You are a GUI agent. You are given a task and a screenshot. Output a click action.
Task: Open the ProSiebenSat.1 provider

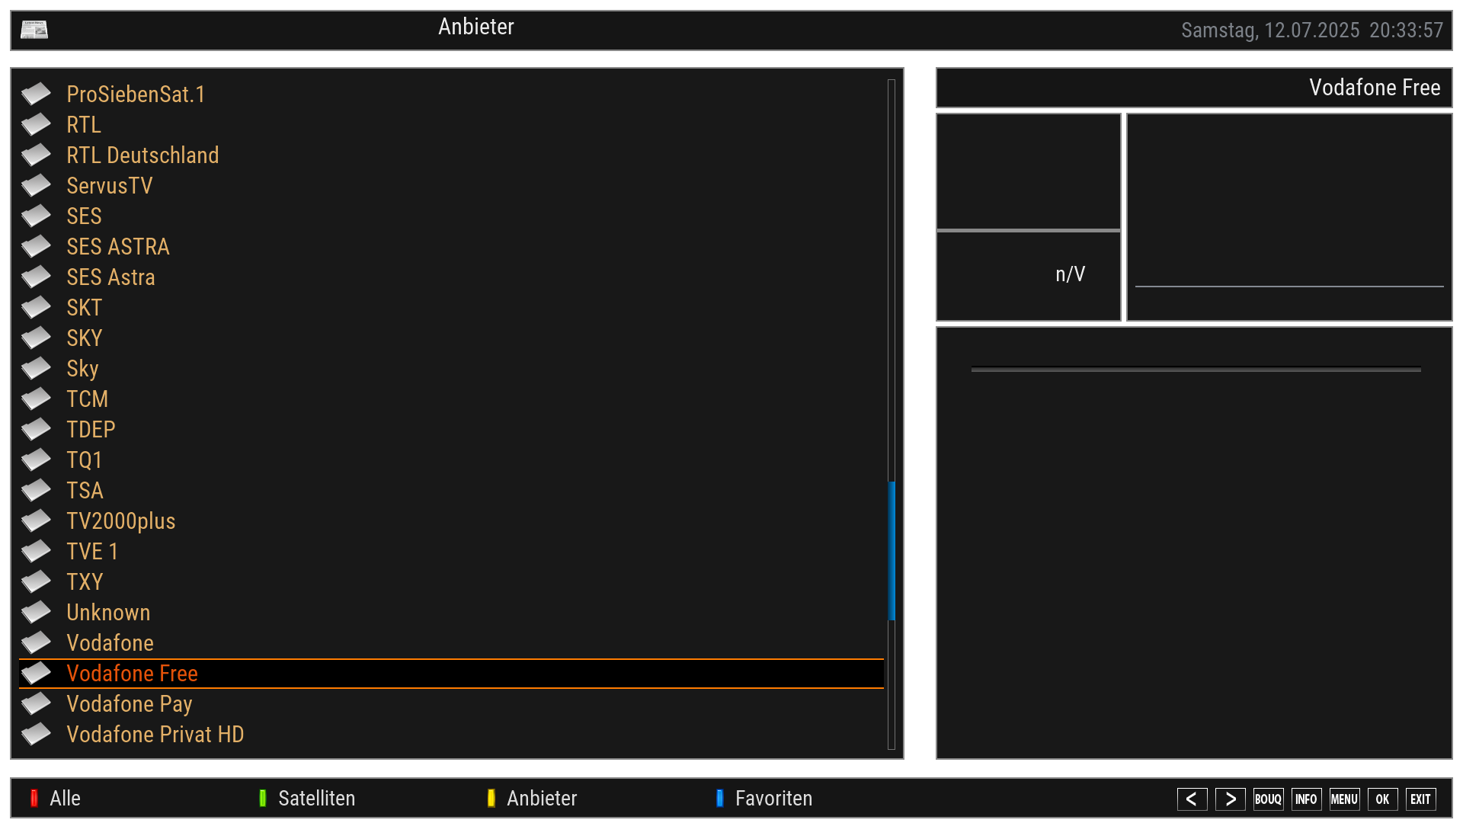coord(451,94)
